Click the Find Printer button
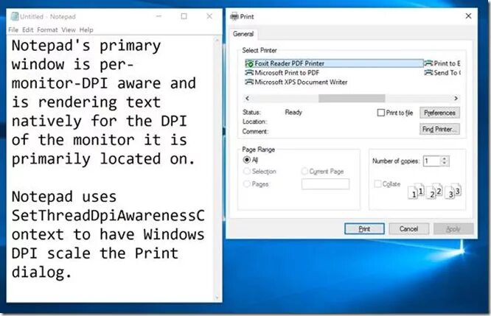The height and width of the screenshot is (316, 491). (x=439, y=129)
